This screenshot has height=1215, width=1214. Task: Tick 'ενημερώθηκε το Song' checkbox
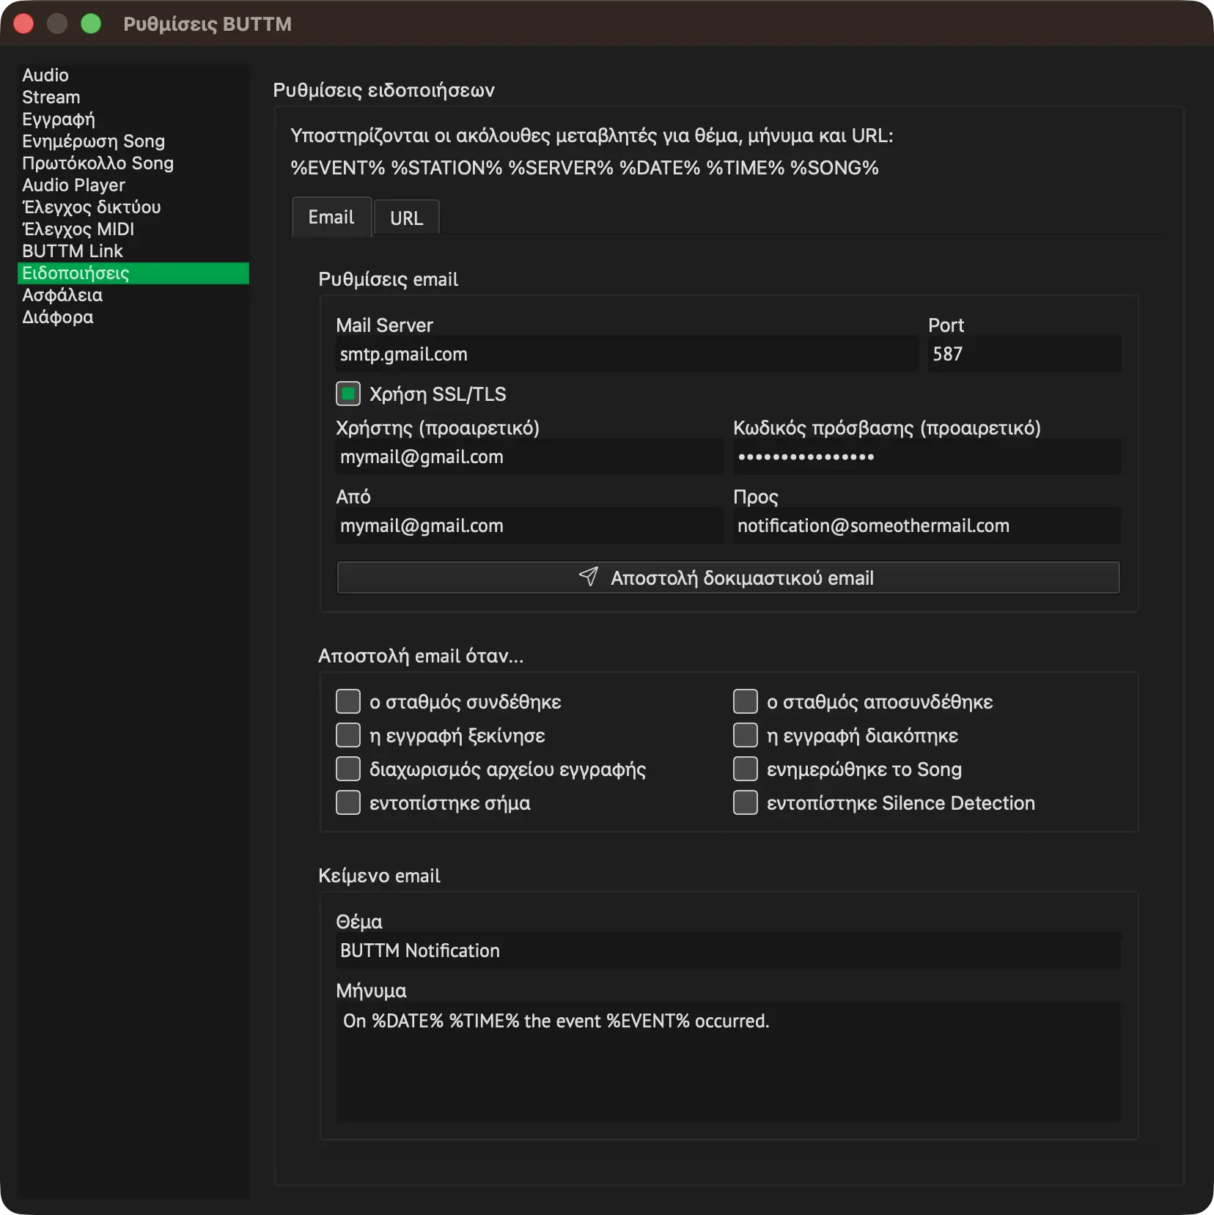click(x=746, y=769)
